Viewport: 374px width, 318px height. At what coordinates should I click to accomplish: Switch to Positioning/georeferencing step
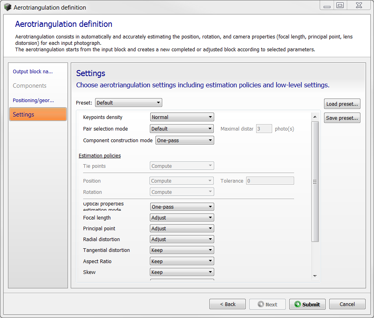(33, 101)
